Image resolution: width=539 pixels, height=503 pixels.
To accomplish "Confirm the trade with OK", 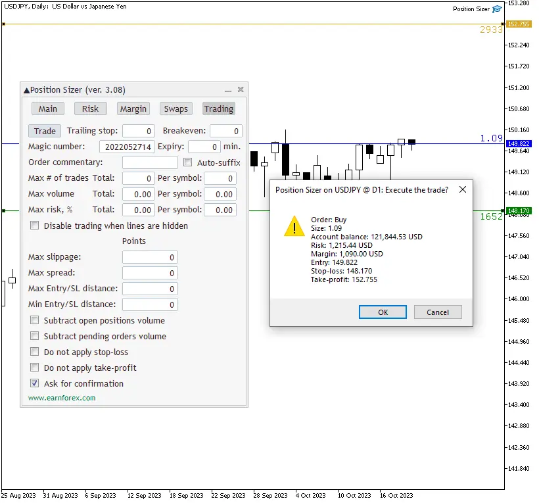I will coord(383,312).
